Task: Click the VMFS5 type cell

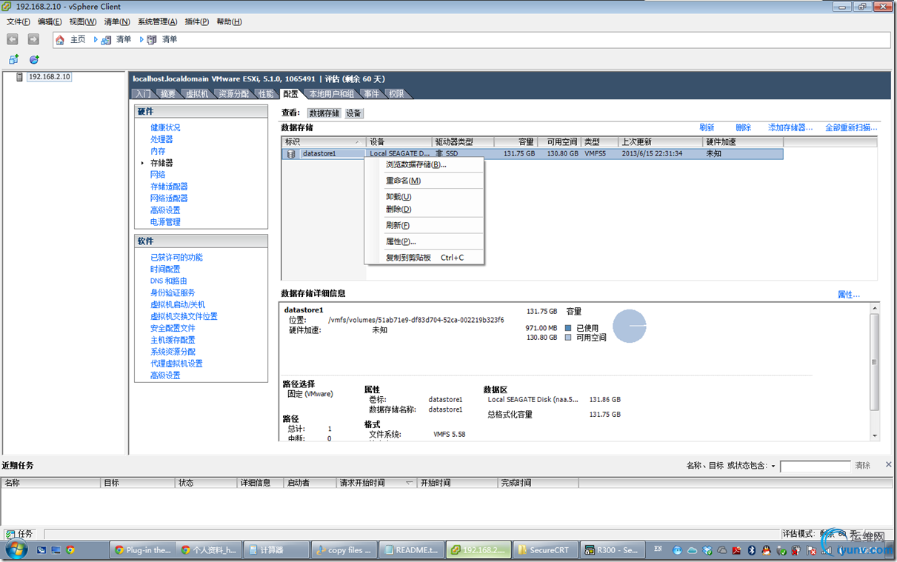Action: click(x=594, y=154)
